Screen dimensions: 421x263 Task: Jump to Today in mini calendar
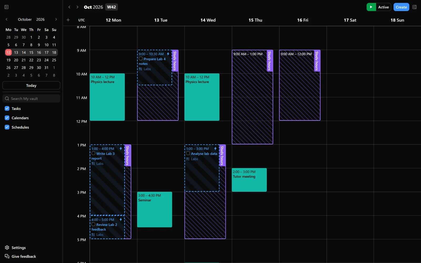point(31,85)
